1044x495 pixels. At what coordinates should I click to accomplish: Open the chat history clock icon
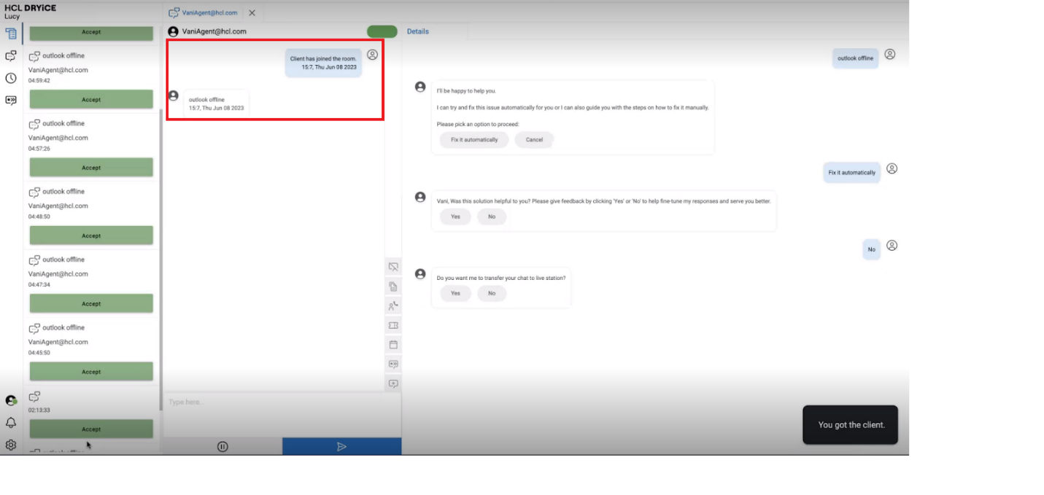coord(11,78)
